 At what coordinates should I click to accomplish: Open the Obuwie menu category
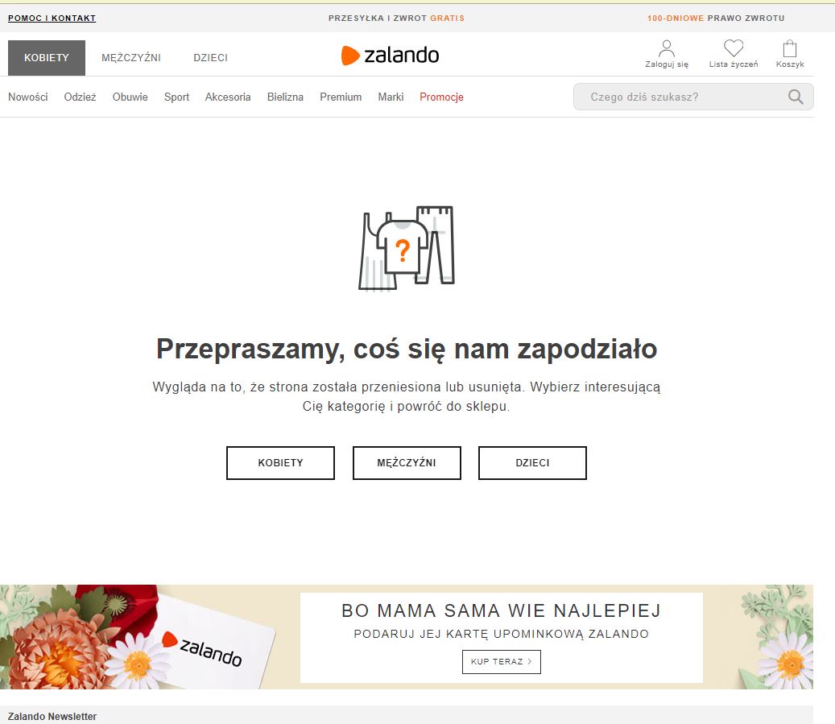130,97
